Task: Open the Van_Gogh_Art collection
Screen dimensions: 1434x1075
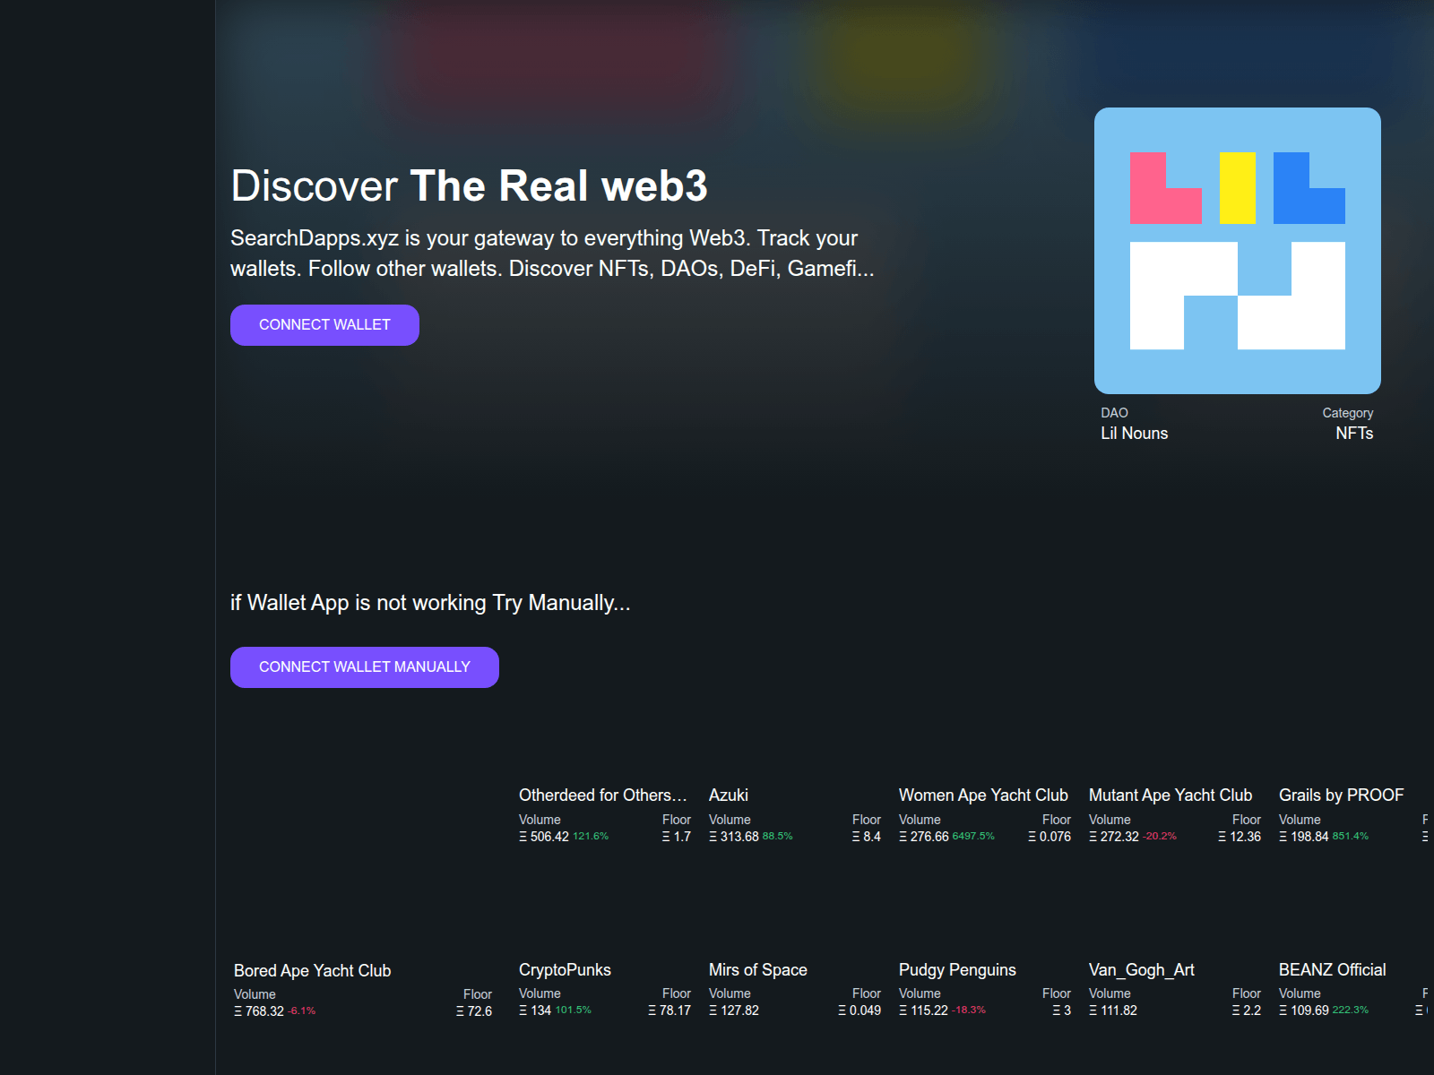Action: pos(1142,969)
